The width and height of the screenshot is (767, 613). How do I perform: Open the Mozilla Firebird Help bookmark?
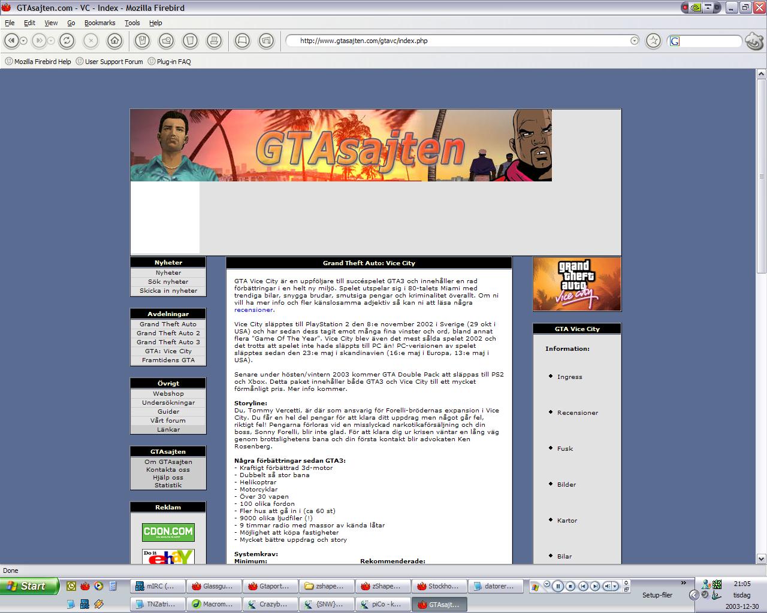click(x=38, y=62)
